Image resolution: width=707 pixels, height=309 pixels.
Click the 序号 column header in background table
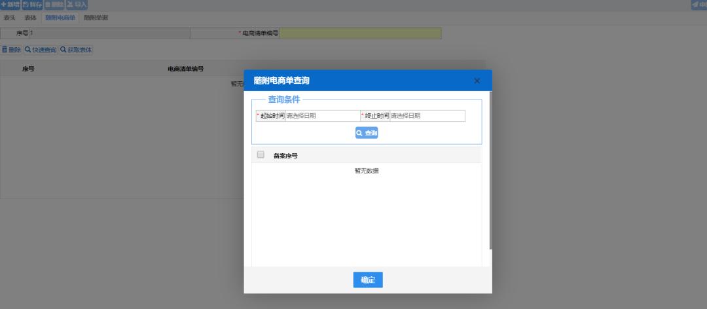28,69
